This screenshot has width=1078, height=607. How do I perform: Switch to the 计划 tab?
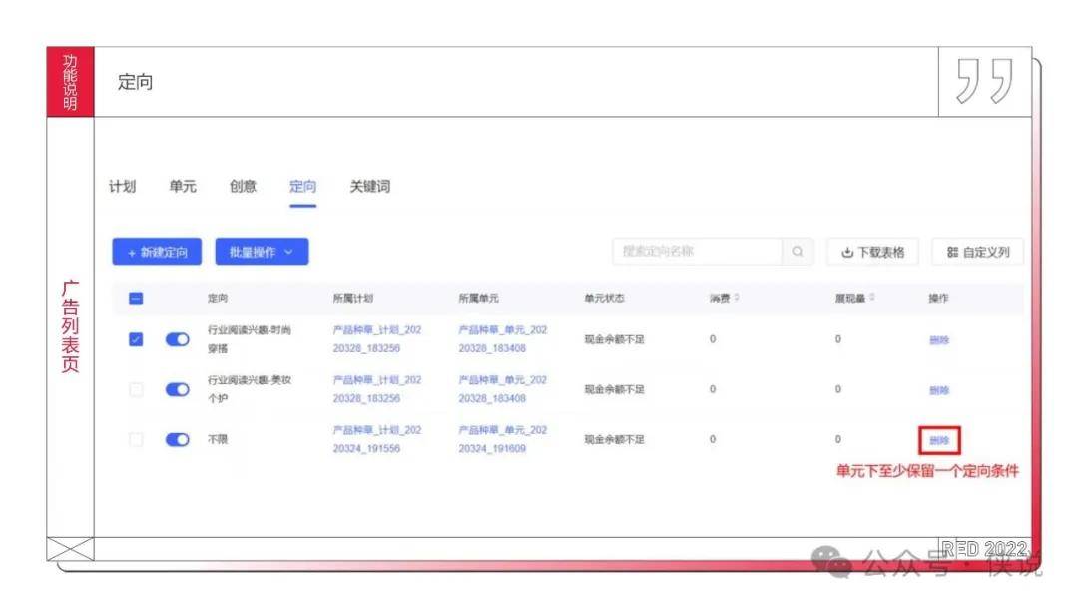point(123,187)
